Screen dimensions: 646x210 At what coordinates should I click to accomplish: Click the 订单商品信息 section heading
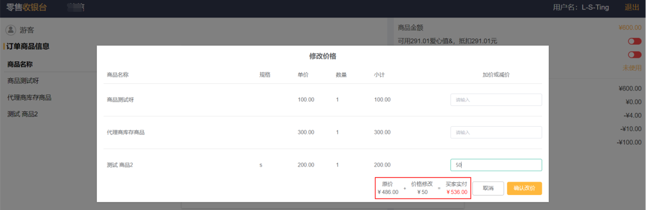(28, 46)
